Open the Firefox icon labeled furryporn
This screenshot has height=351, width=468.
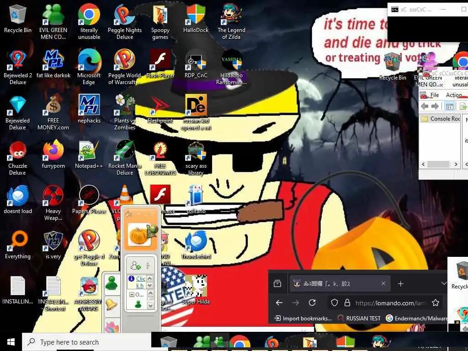(x=53, y=154)
